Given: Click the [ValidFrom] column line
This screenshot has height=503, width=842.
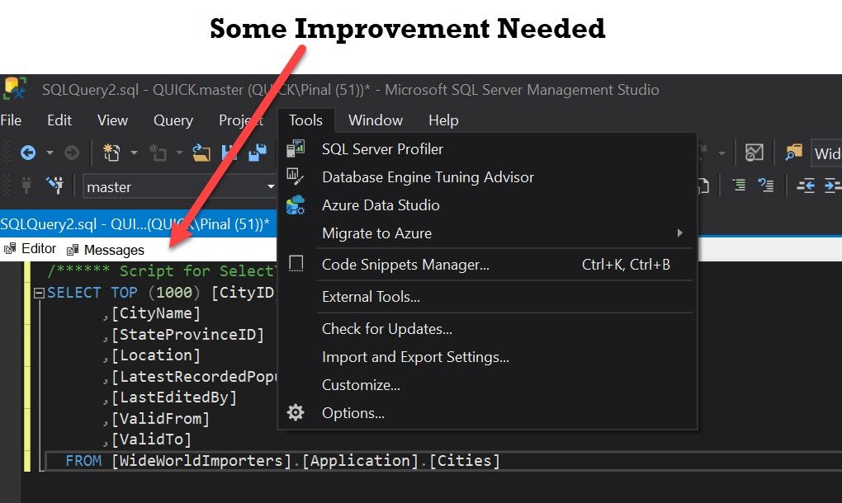Looking at the screenshot, I should coord(156,419).
